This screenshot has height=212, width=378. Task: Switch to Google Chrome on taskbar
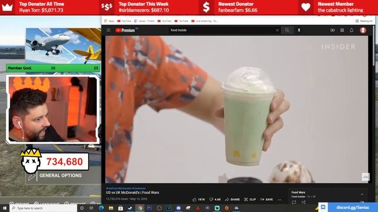click(140, 208)
